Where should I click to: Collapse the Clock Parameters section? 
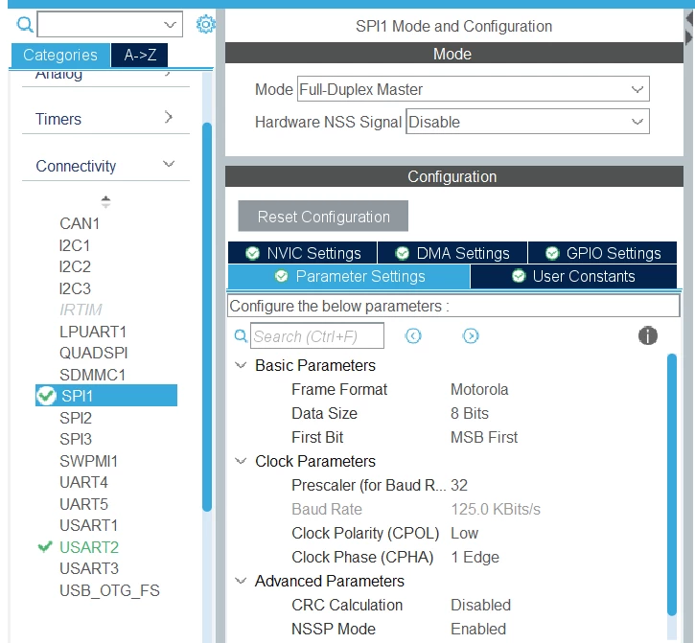[x=241, y=461]
